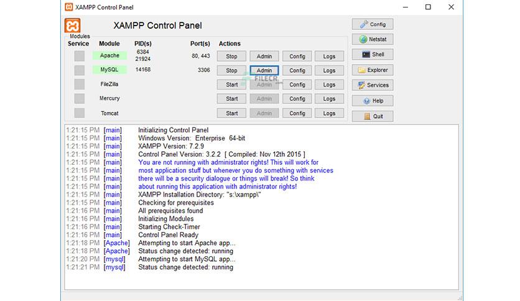The width and height of the screenshot is (520, 301).
Task: Select the Tomcat module label
Action: pyautogui.click(x=109, y=113)
